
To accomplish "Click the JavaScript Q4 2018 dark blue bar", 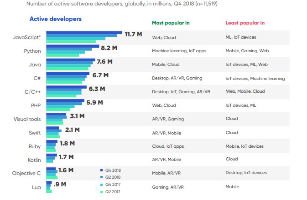I will [x=84, y=33].
